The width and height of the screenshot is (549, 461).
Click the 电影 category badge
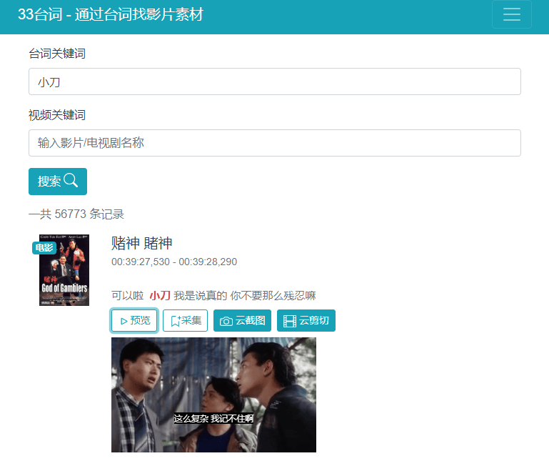point(44,248)
